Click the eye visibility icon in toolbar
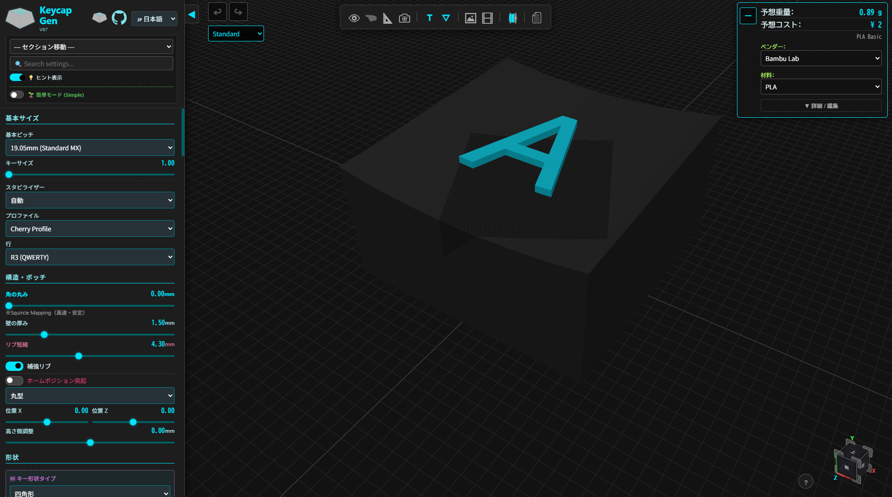Image resolution: width=892 pixels, height=497 pixels. (x=354, y=18)
